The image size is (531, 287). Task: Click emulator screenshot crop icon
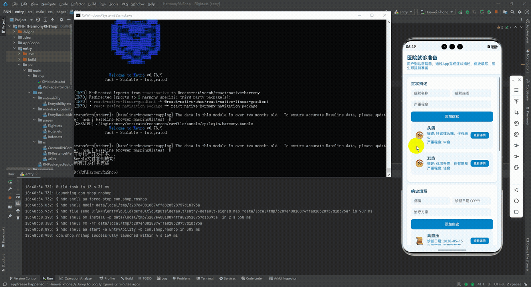(x=516, y=112)
